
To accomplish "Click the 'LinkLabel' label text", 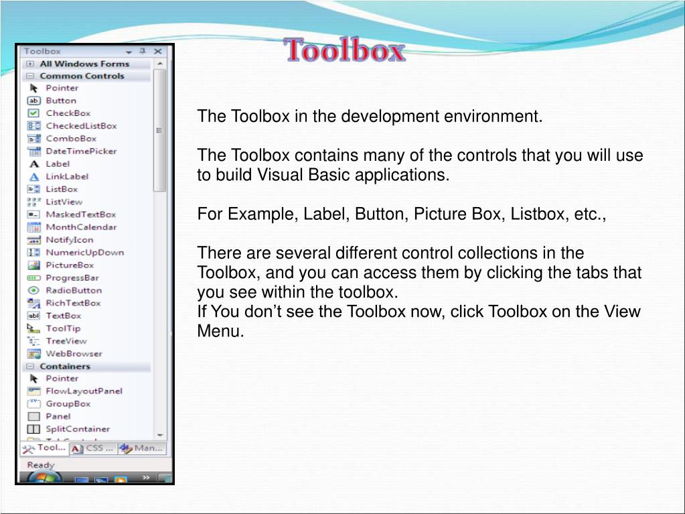I will [x=67, y=176].
